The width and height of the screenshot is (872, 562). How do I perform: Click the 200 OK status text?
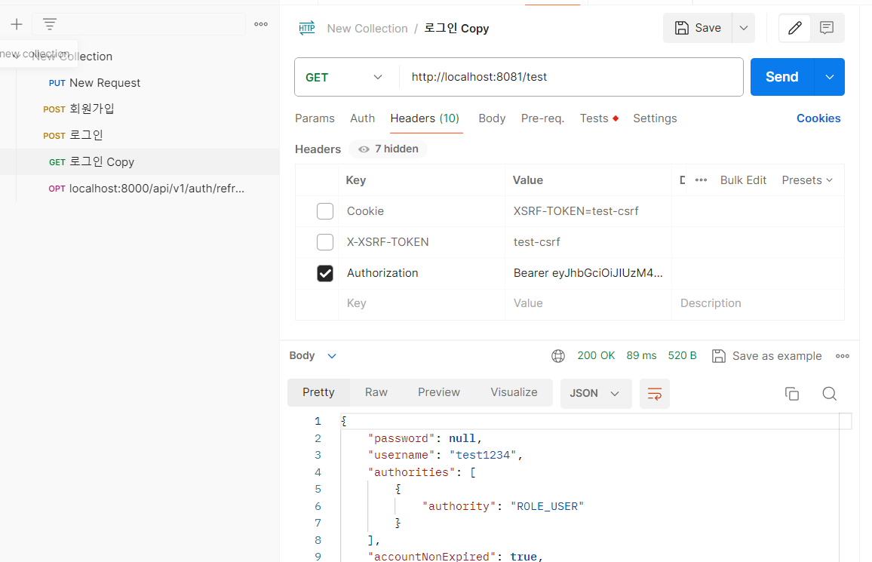coord(596,355)
